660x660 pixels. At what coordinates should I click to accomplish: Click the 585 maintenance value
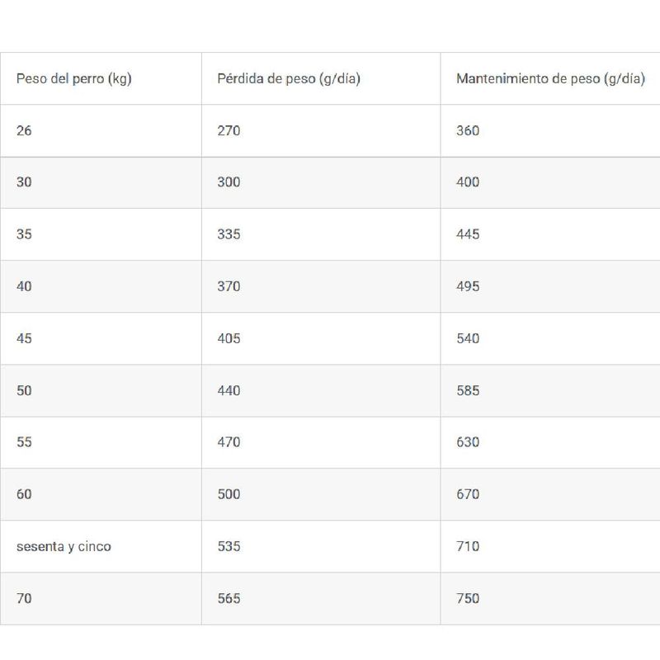(468, 390)
